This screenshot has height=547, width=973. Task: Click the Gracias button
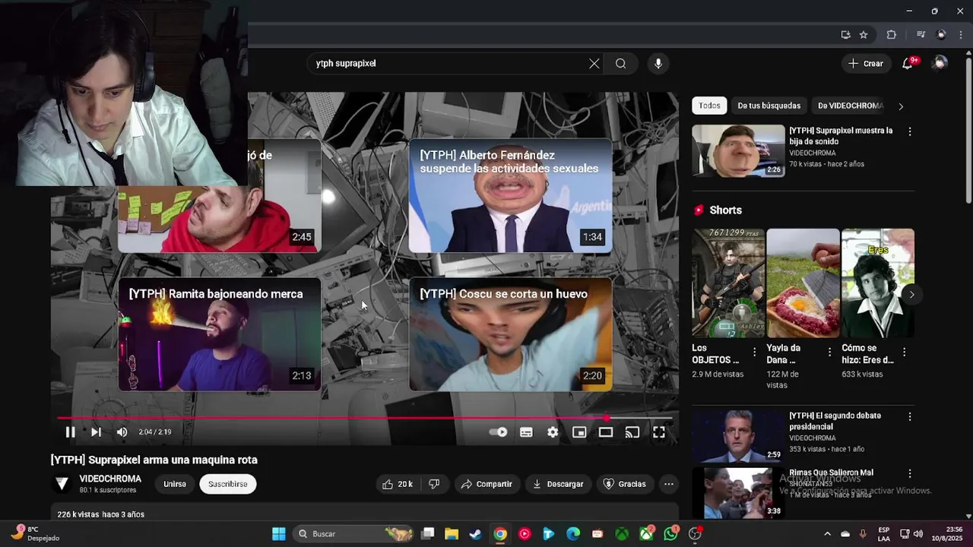625,484
